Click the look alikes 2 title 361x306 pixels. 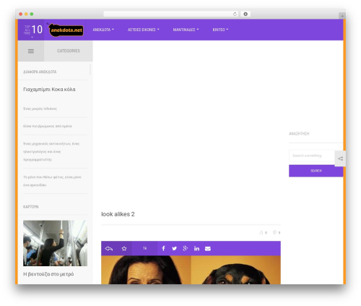coord(118,214)
